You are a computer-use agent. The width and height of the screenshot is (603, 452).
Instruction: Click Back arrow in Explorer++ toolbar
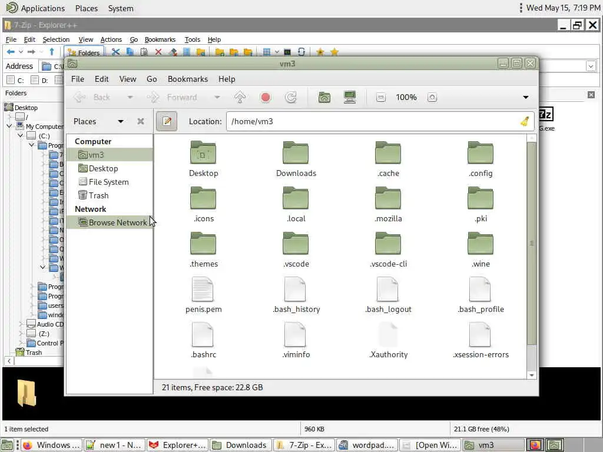[x=11, y=52]
